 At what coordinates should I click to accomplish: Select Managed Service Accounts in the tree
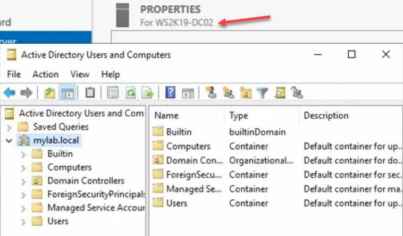(x=96, y=208)
